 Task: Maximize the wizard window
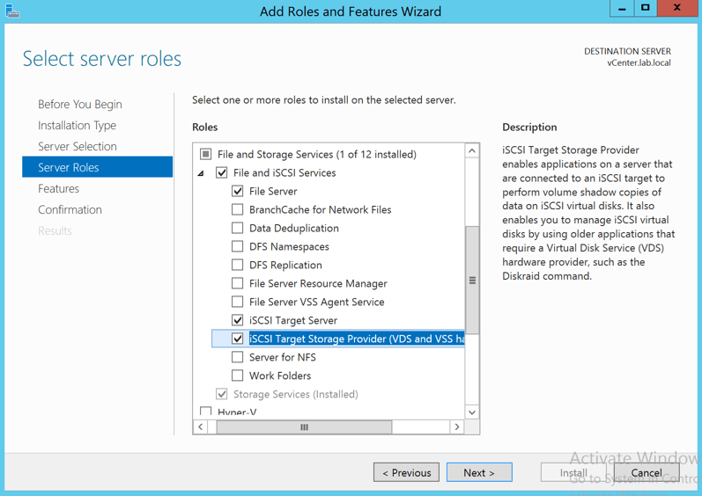pos(646,8)
